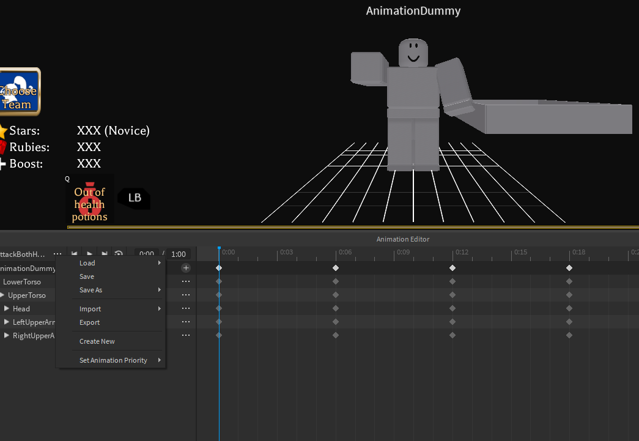Open UpperTorso track options dots
The image size is (639, 441).
click(x=186, y=295)
